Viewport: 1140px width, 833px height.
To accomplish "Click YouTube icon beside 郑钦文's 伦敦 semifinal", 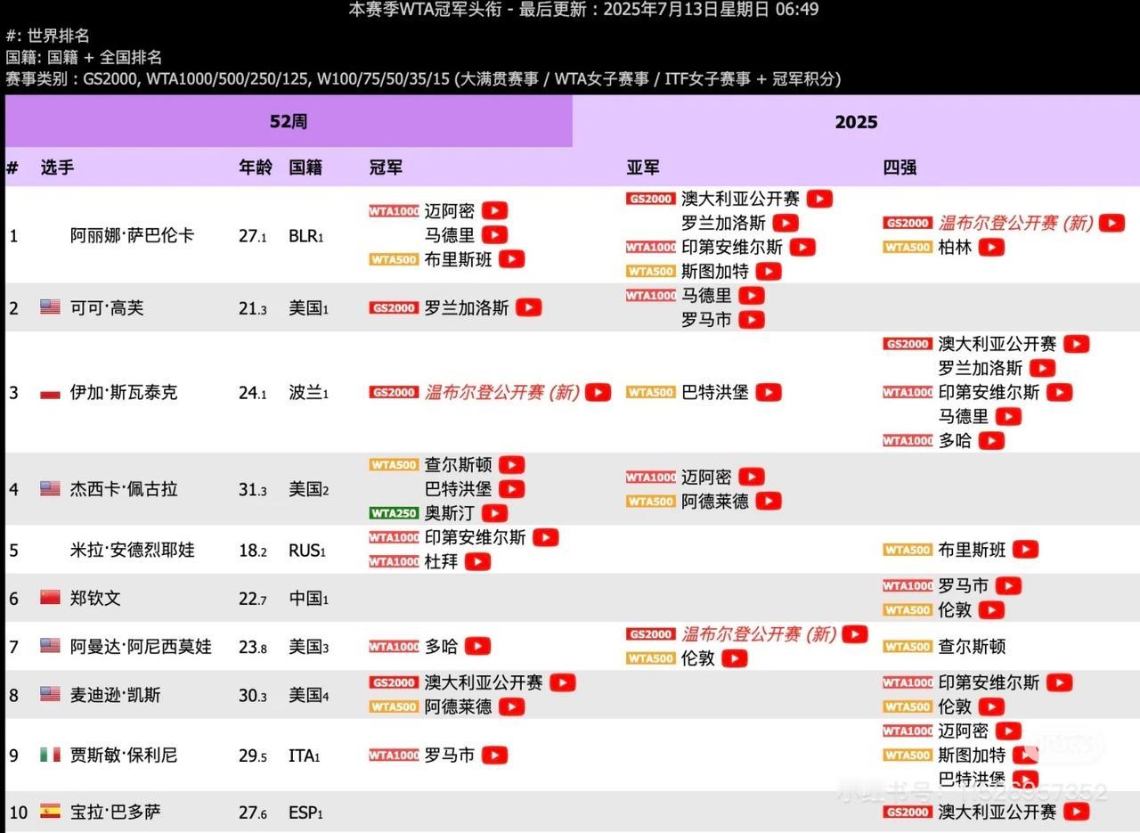I will (991, 610).
